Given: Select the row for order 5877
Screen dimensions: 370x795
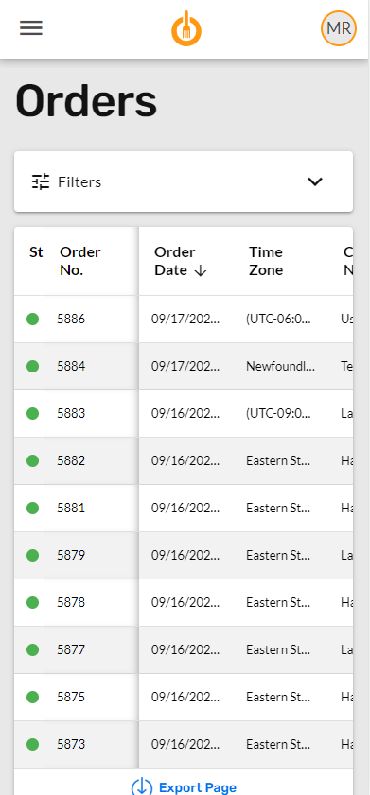Looking at the screenshot, I should pos(184,650).
